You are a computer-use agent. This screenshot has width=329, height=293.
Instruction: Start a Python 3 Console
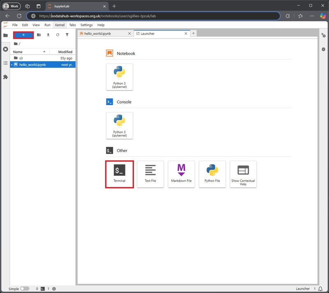point(119,125)
